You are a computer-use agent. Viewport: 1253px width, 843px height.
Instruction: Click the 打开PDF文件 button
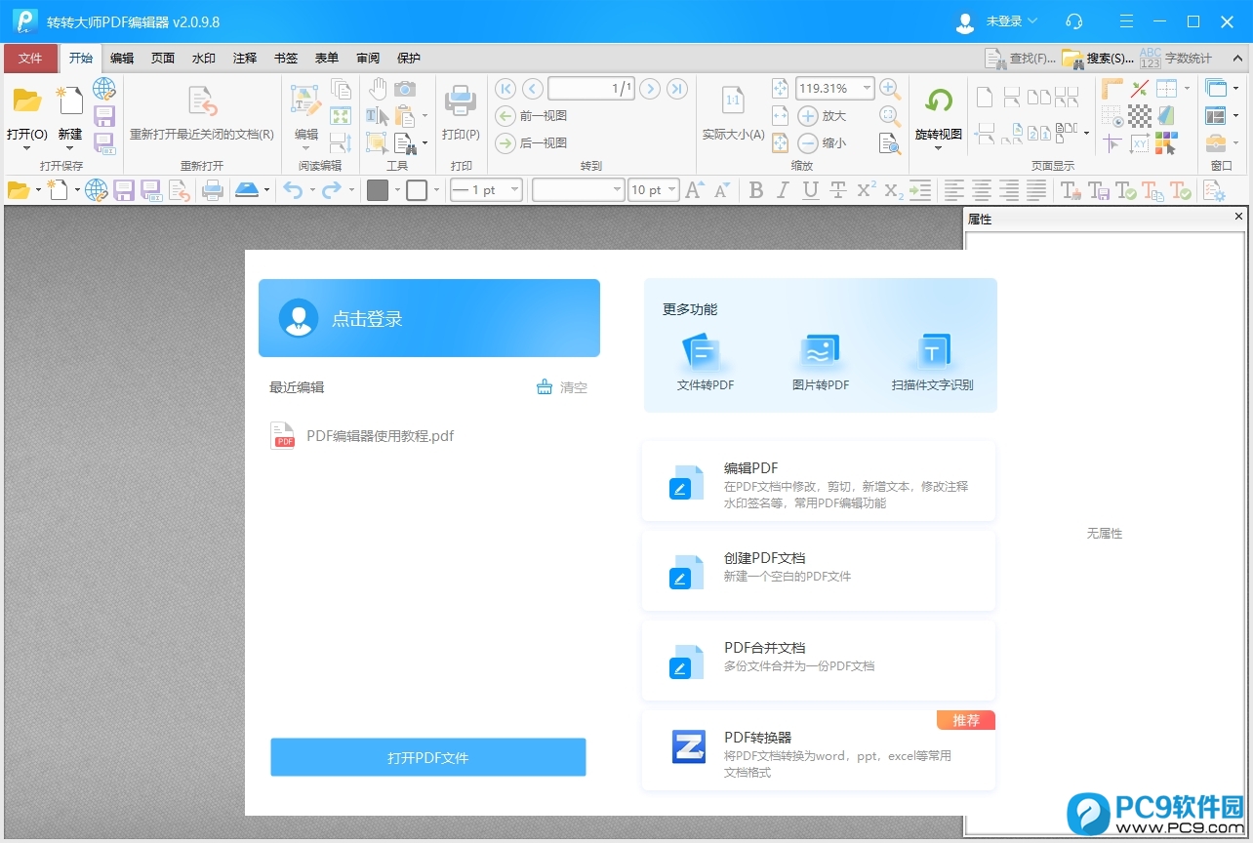pos(427,757)
